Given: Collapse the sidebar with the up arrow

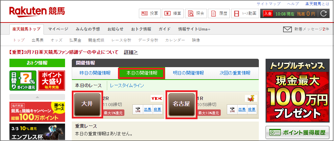Looking at the screenshot, I should point(37,97).
